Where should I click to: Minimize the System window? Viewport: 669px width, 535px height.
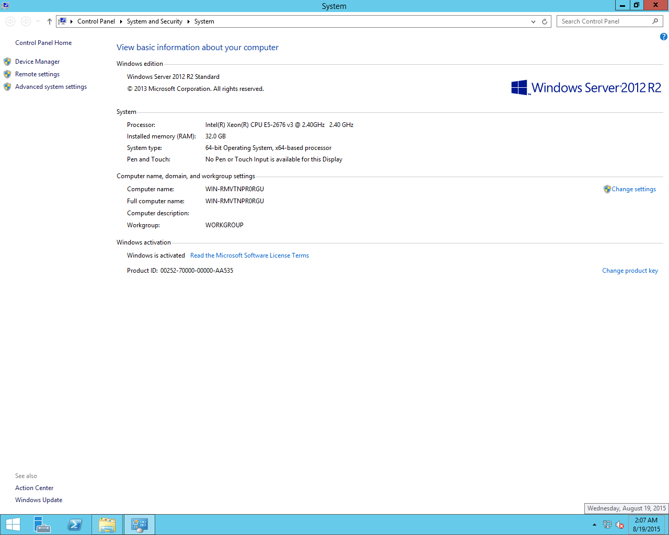pyautogui.click(x=622, y=5)
